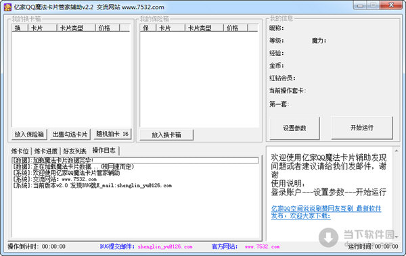This screenshot has height=256, width=406.
Task: Switch to the 炼卡位 tab
Action: (20, 151)
